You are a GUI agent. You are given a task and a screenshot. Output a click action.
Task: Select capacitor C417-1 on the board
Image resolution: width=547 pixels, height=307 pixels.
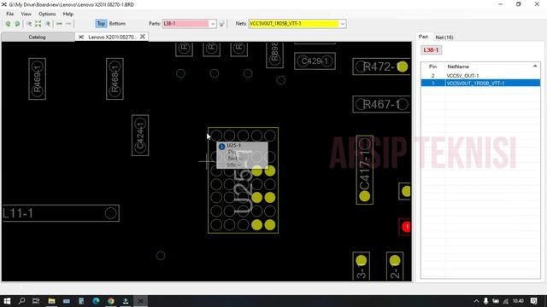(365, 170)
